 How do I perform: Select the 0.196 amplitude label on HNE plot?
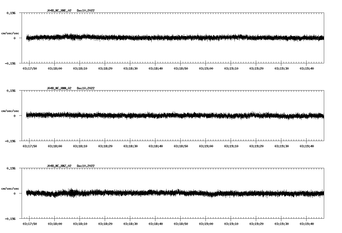click(x=11, y=13)
